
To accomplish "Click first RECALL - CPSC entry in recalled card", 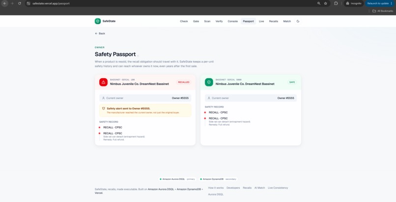I will coord(113,127).
